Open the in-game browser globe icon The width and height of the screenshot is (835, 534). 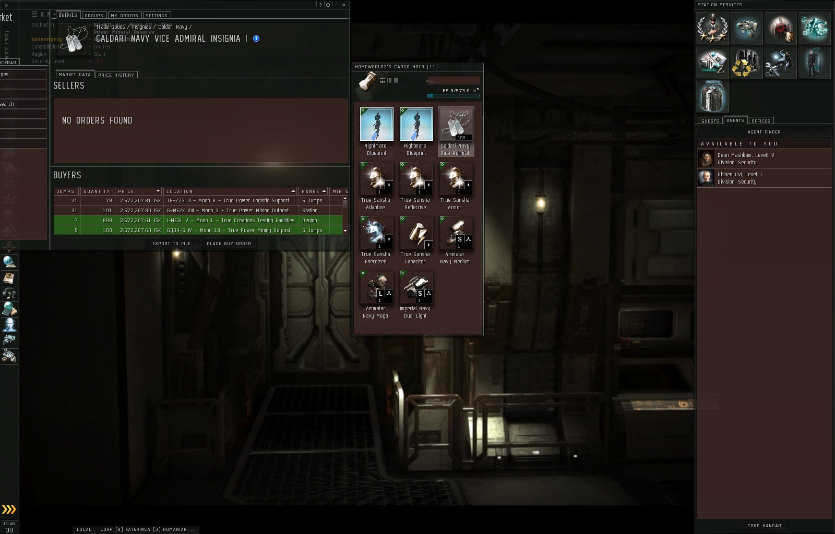click(x=9, y=262)
